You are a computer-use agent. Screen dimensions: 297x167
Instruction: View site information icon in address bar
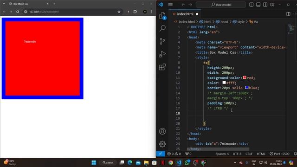coord(26,12)
